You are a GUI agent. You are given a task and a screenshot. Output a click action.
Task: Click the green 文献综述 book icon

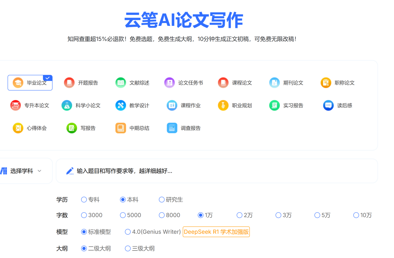pyautogui.click(x=121, y=83)
